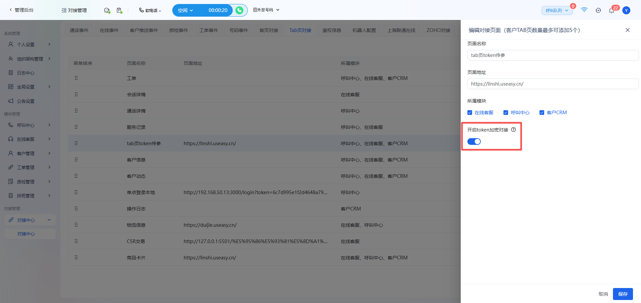
Task: Click the drag handle of 工单 row
Action: (76, 78)
